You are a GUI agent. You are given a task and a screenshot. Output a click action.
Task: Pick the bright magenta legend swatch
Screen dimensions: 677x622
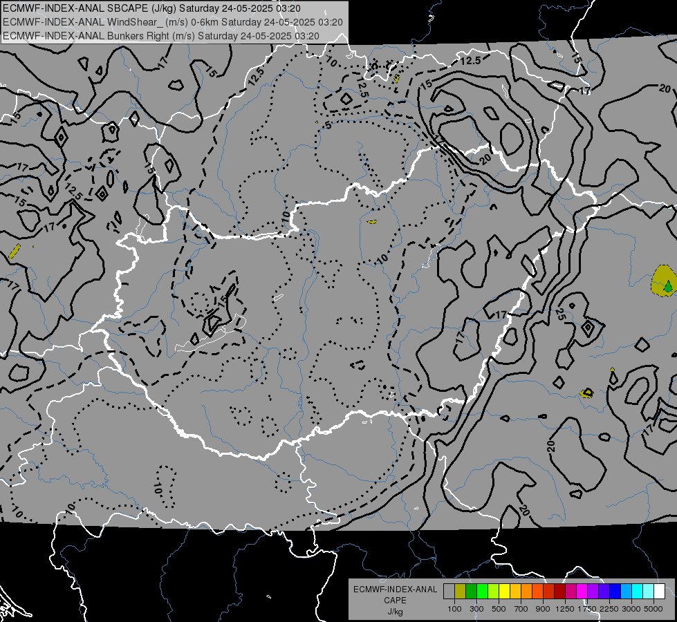[x=582, y=592]
